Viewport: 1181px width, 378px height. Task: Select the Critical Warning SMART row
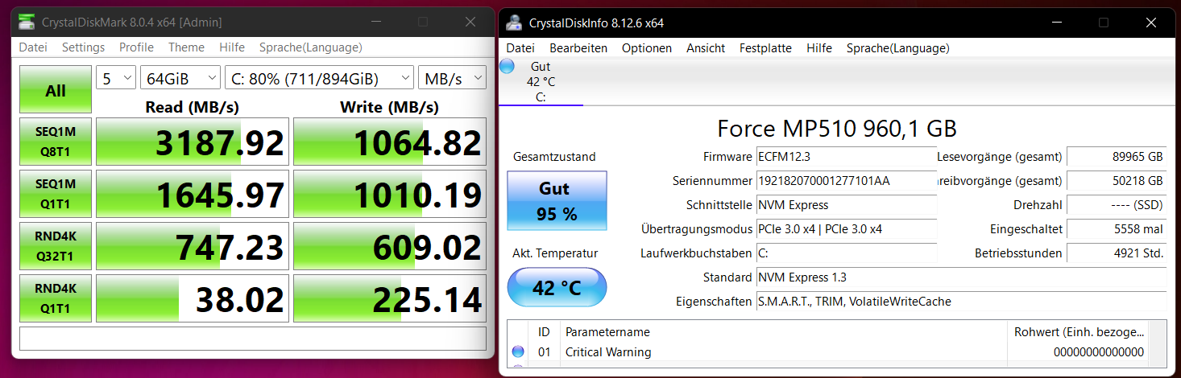click(828, 351)
